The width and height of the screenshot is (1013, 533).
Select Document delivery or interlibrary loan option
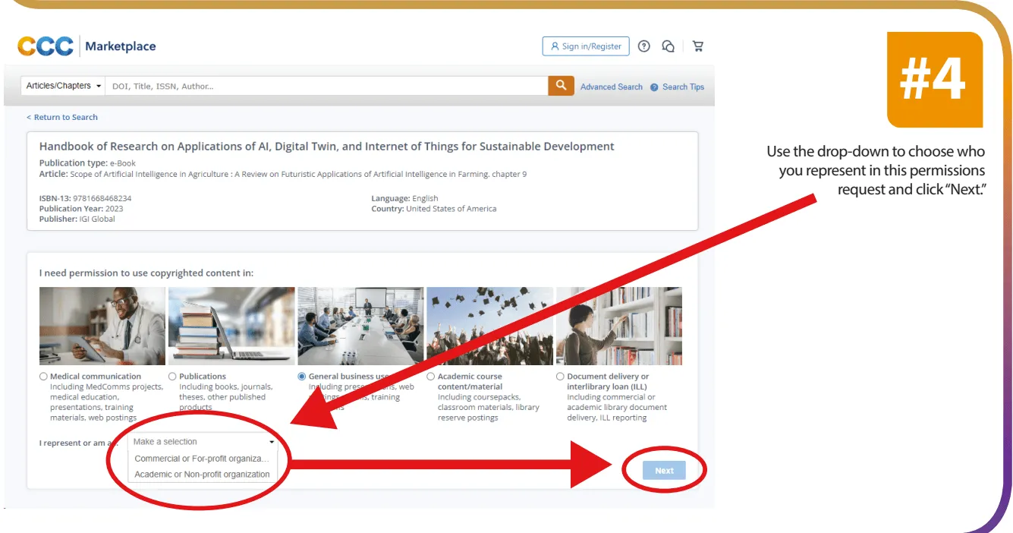tap(560, 376)
